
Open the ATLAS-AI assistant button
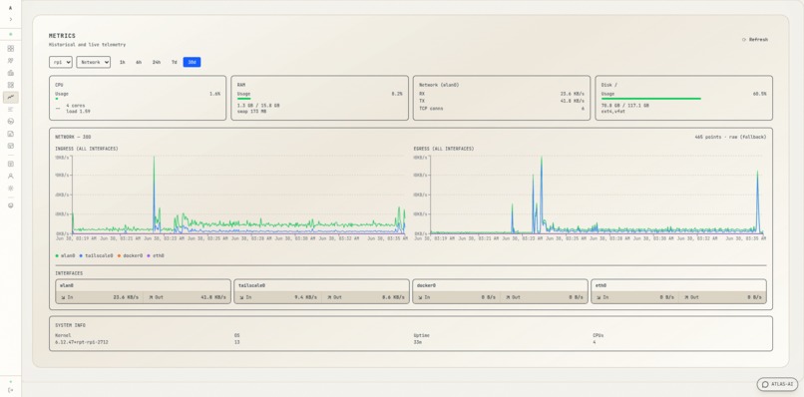tap(777, 384)
